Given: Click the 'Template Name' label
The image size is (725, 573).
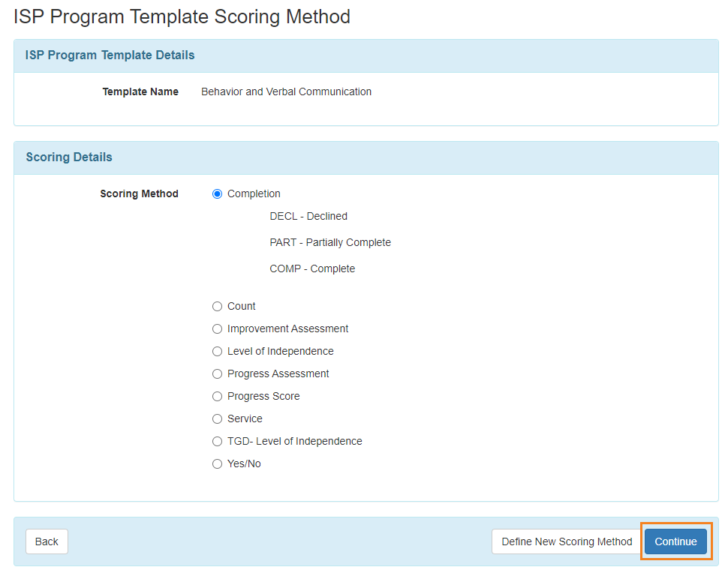Looking at the screenshot, I should pos(140,92).
